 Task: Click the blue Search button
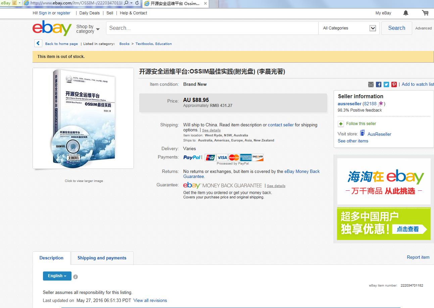(x=396, y=28)
